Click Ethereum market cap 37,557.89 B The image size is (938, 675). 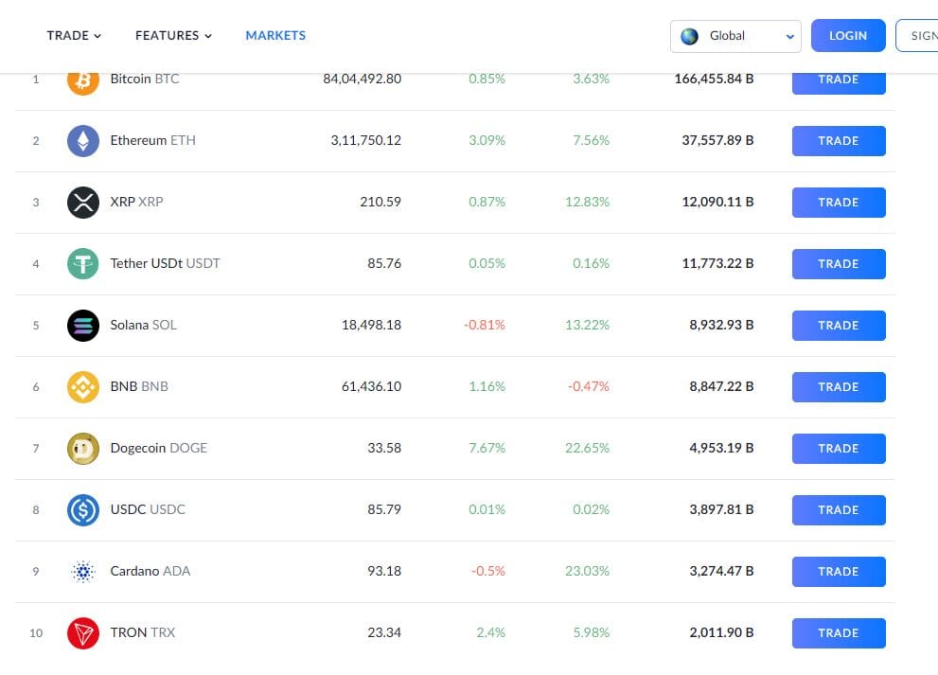tap(717, 140)
